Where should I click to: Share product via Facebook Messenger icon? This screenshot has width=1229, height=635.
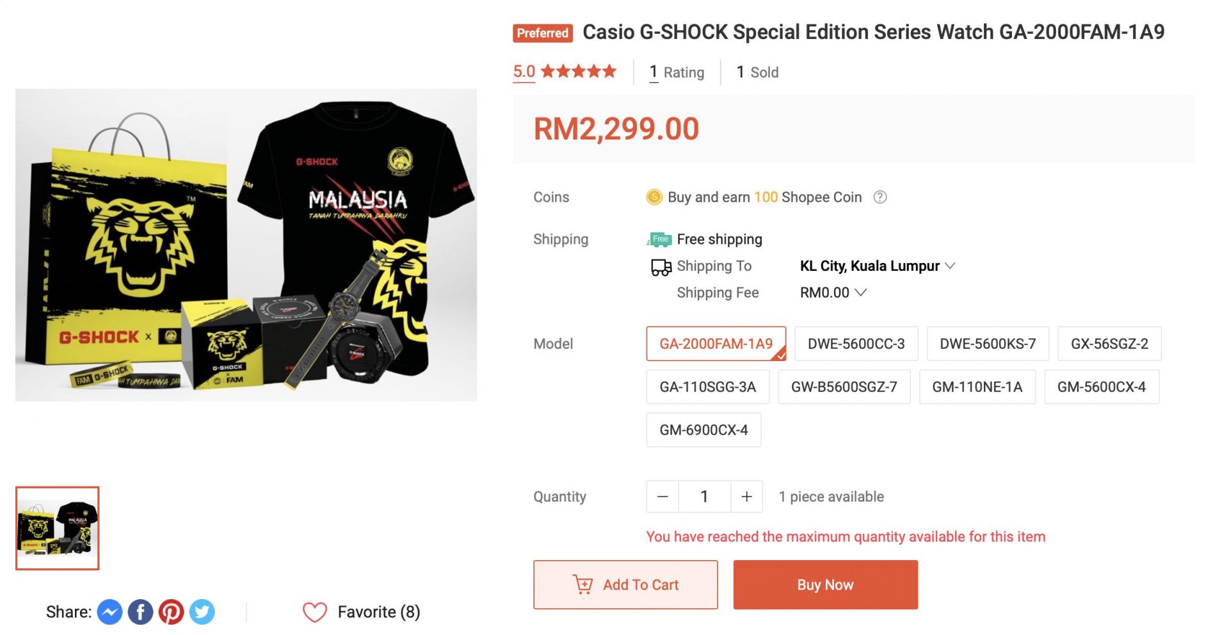click(109, 612)
